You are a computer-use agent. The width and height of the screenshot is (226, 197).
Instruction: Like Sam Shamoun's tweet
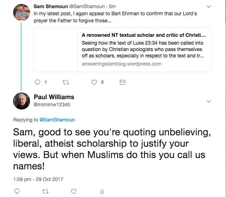(x=94, y=82)
